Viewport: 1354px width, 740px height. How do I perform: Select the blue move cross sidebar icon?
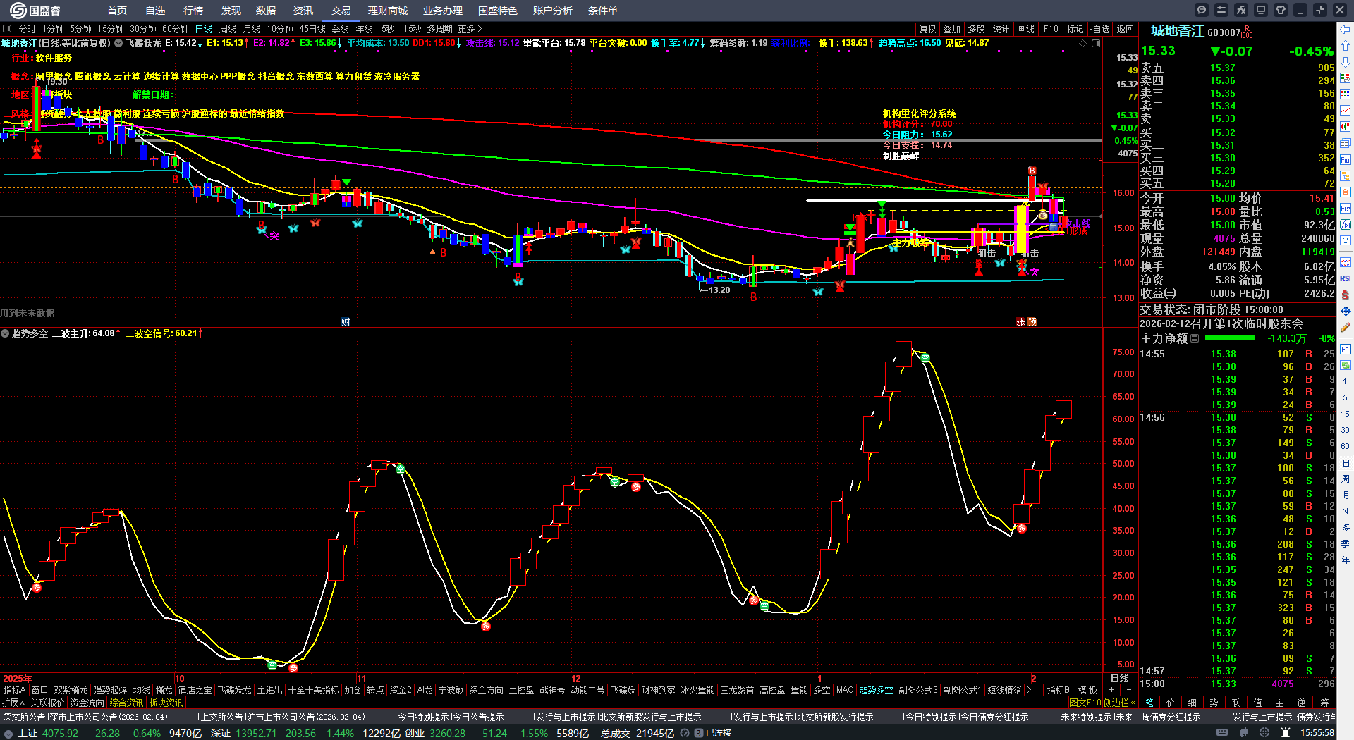(1346, 311)
